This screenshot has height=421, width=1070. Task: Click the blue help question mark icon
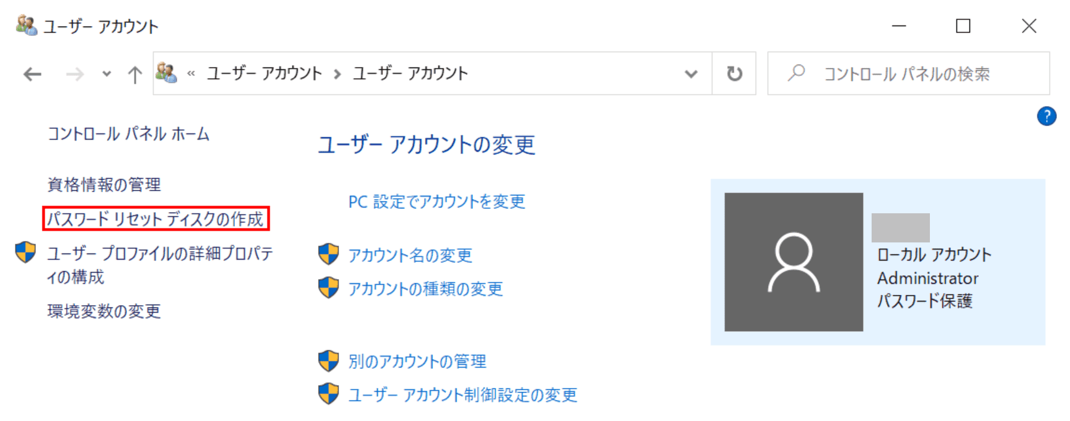(x=1046, y=116)
